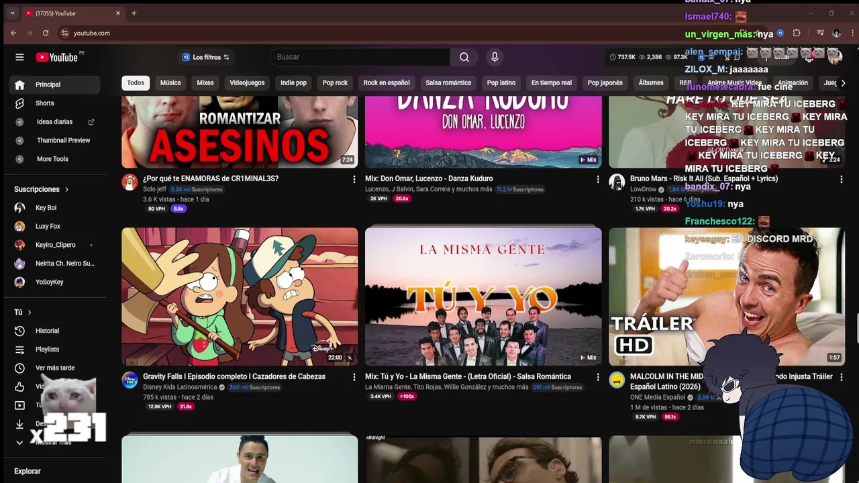Select the Música filter chip

coord(170,83)
